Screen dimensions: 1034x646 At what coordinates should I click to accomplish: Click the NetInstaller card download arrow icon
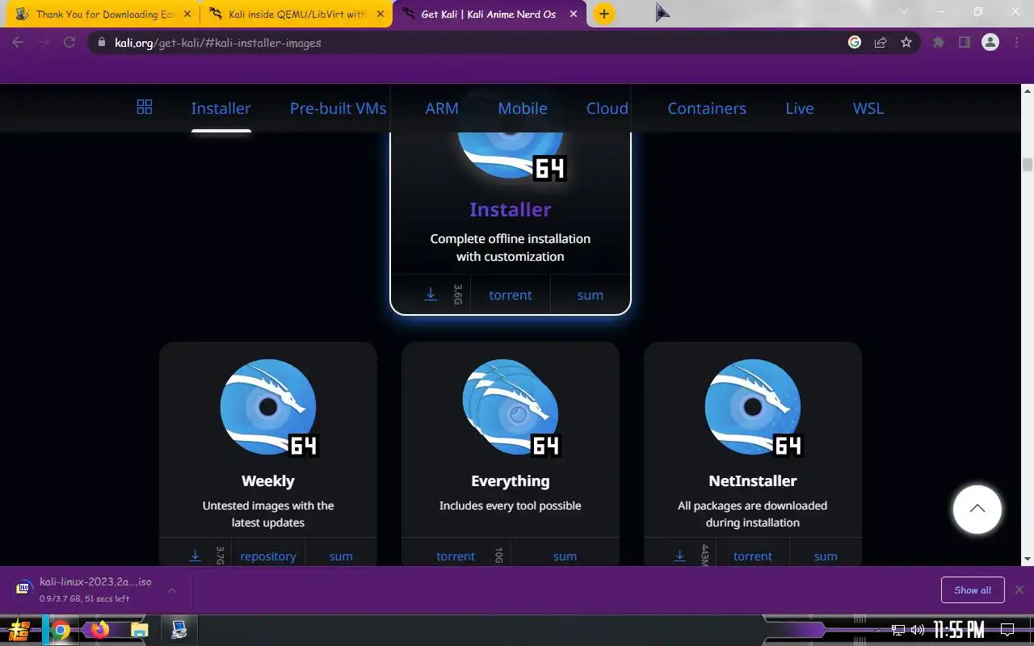point(679,556)
